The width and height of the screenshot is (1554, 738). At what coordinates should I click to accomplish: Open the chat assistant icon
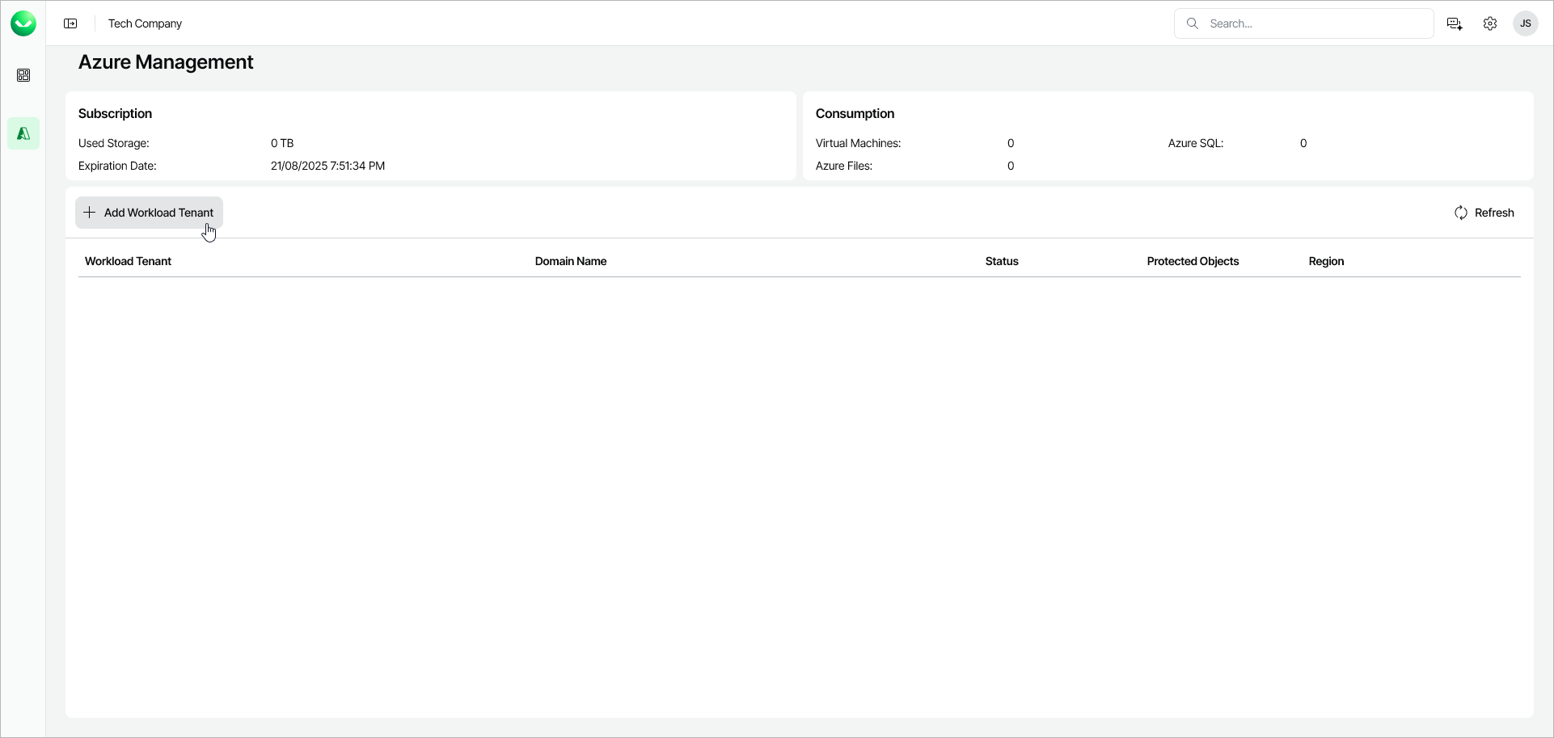coord(1455,23)
